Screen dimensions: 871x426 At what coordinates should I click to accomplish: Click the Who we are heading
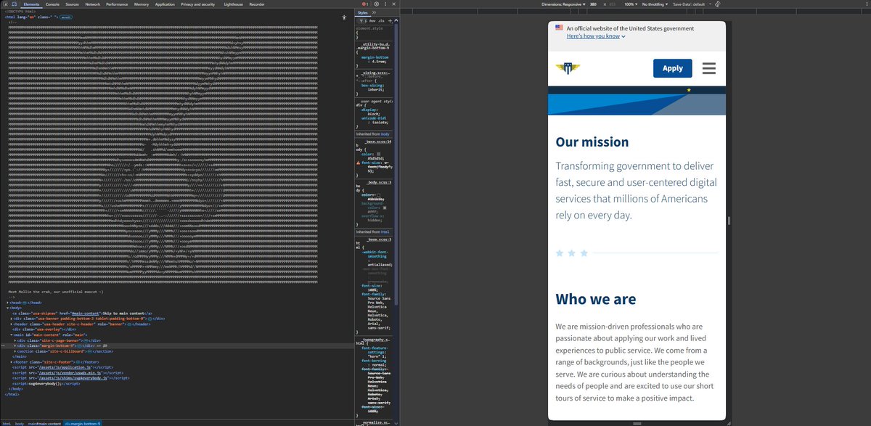pos(596,299)
